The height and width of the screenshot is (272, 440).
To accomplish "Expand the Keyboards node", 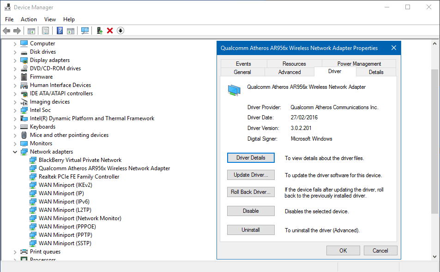I will tap(15, 127).
